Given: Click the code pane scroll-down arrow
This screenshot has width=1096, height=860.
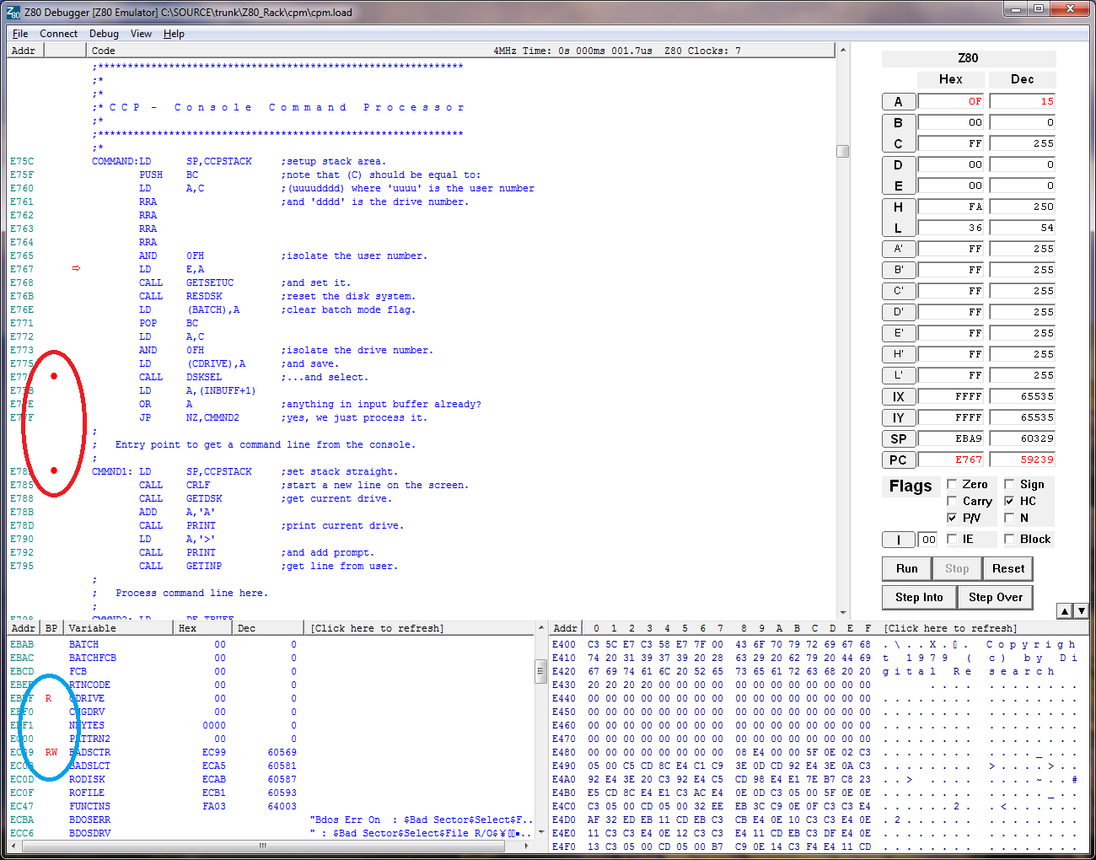Looking at the screenshot, I should tap(842, 613).
